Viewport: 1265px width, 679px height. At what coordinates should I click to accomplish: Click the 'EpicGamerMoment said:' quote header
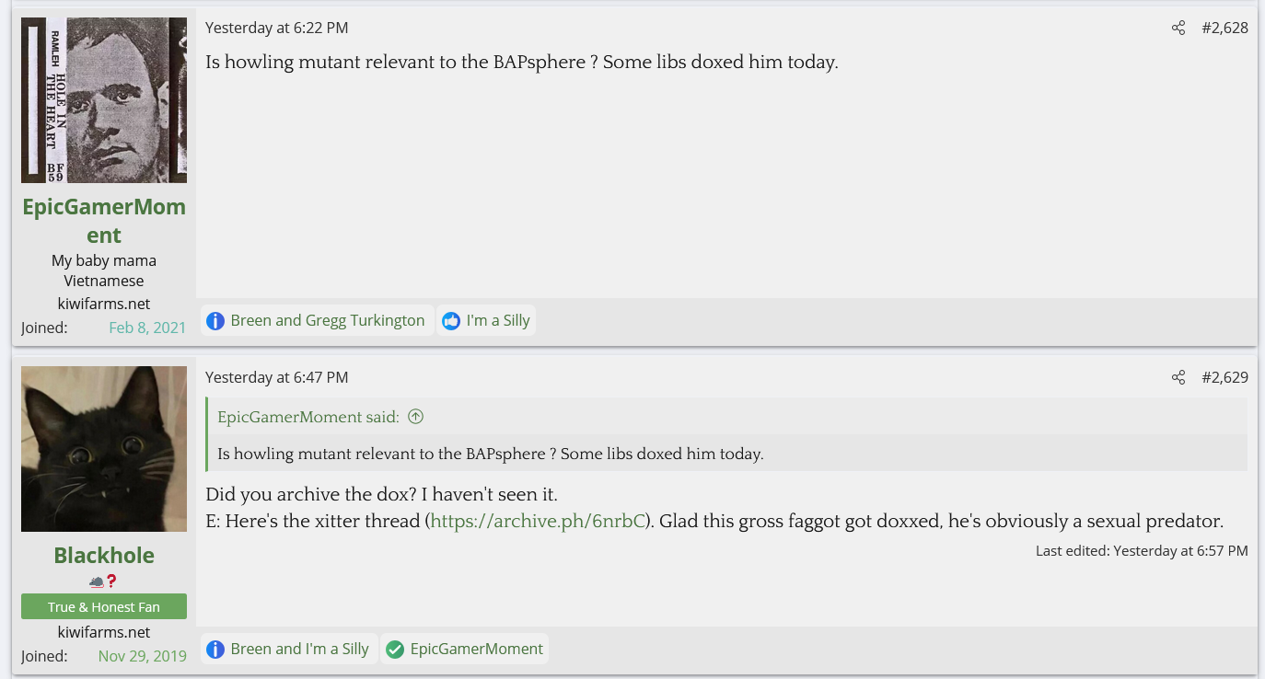tap(308, 417)
